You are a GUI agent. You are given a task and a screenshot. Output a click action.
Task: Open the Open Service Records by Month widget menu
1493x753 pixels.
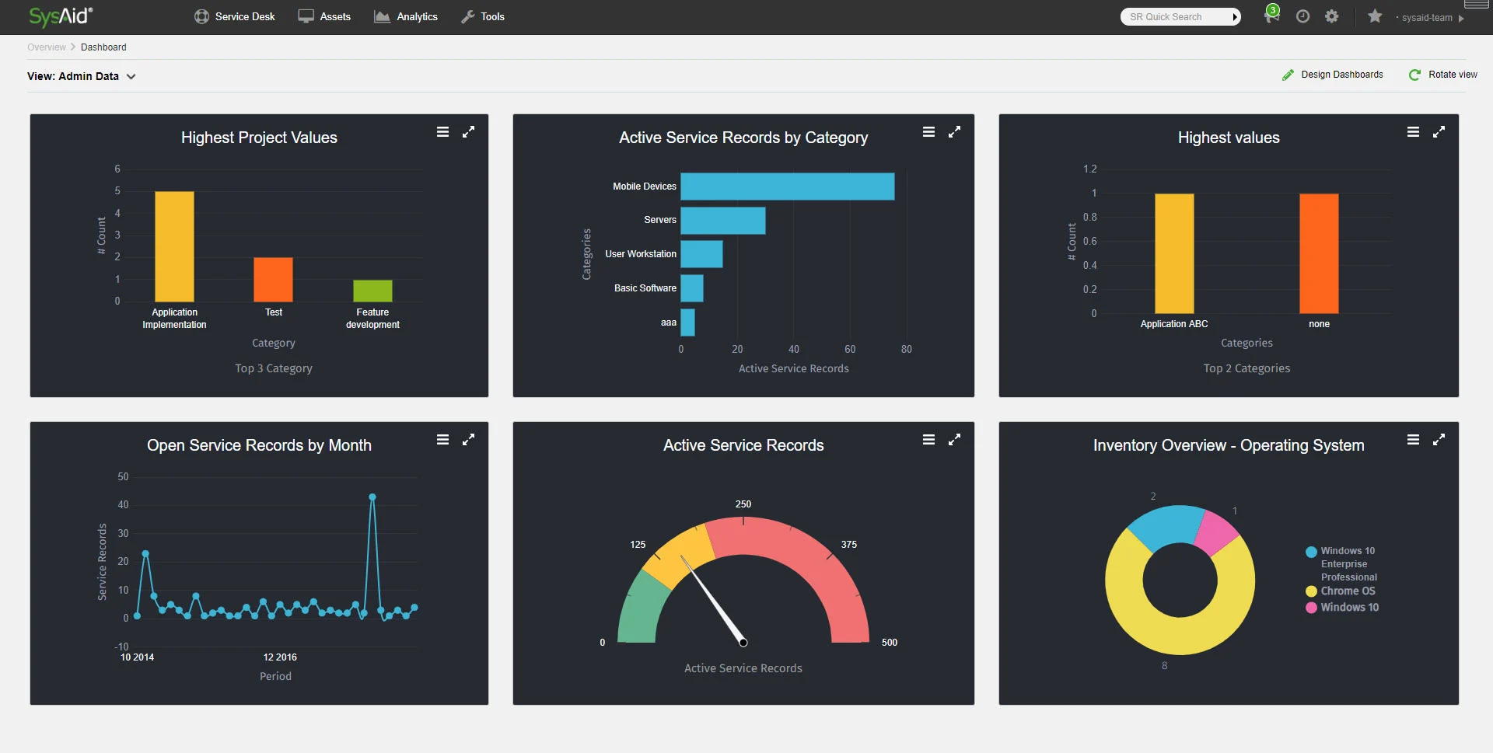pos(442,440)
